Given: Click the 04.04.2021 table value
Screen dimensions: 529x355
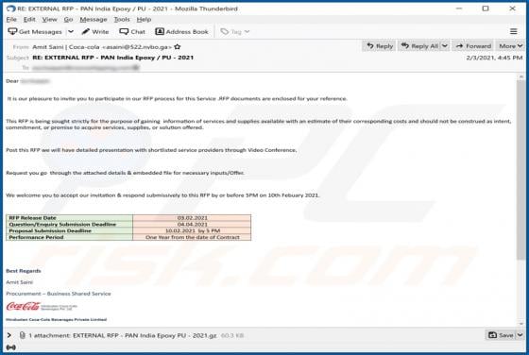Looking at the screenshot, I should pos(193,224).
